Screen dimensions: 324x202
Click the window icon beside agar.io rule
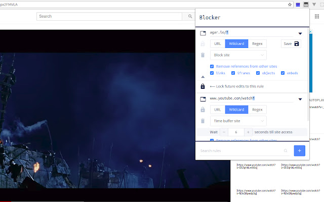[x=203, y=33]
